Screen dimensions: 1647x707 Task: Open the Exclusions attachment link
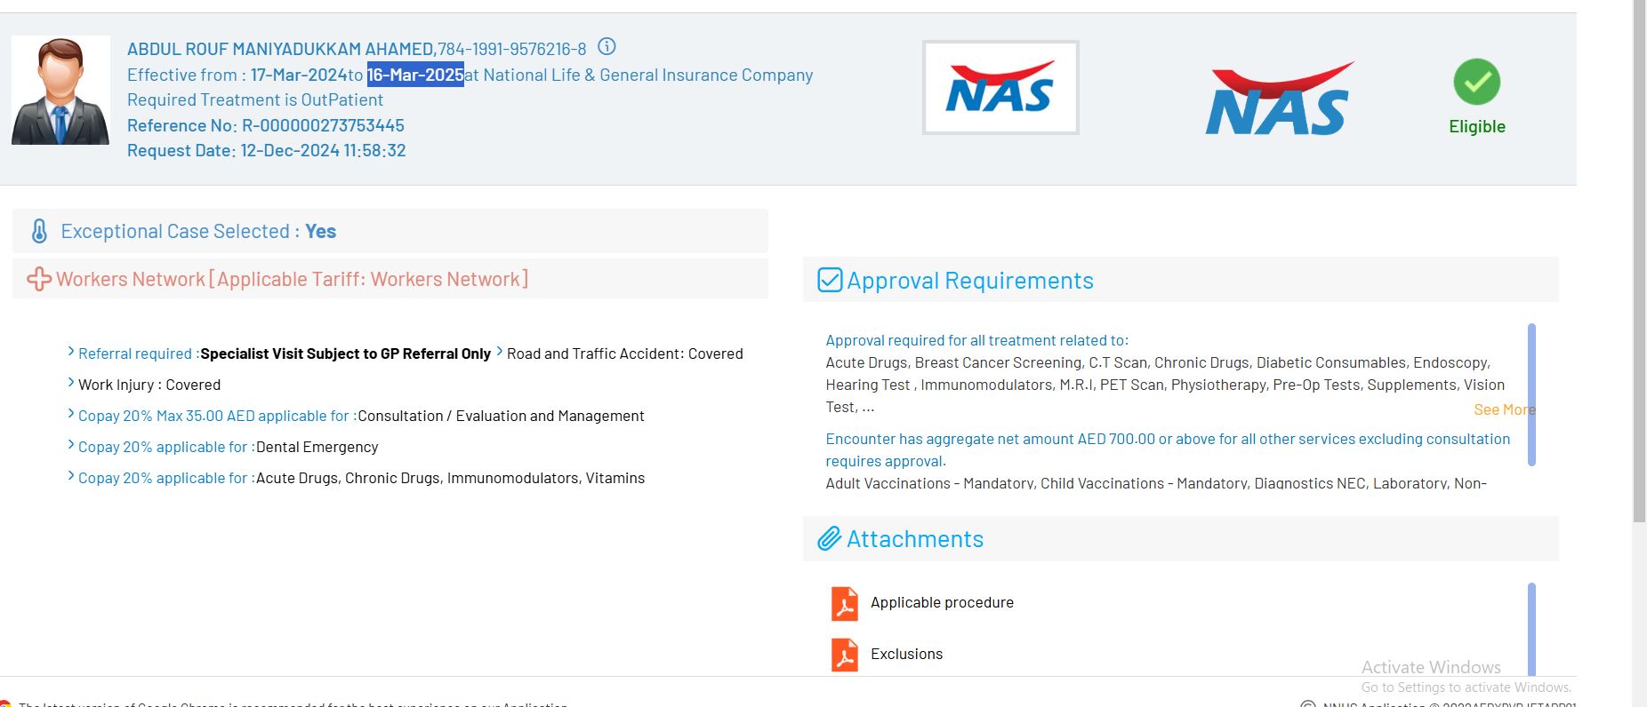[x=906, y=654]
